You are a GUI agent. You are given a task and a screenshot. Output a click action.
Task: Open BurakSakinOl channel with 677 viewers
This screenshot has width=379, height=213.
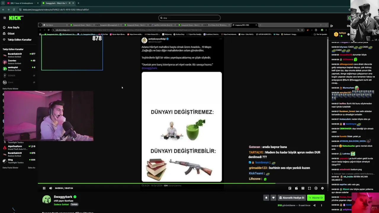[19, 55]
